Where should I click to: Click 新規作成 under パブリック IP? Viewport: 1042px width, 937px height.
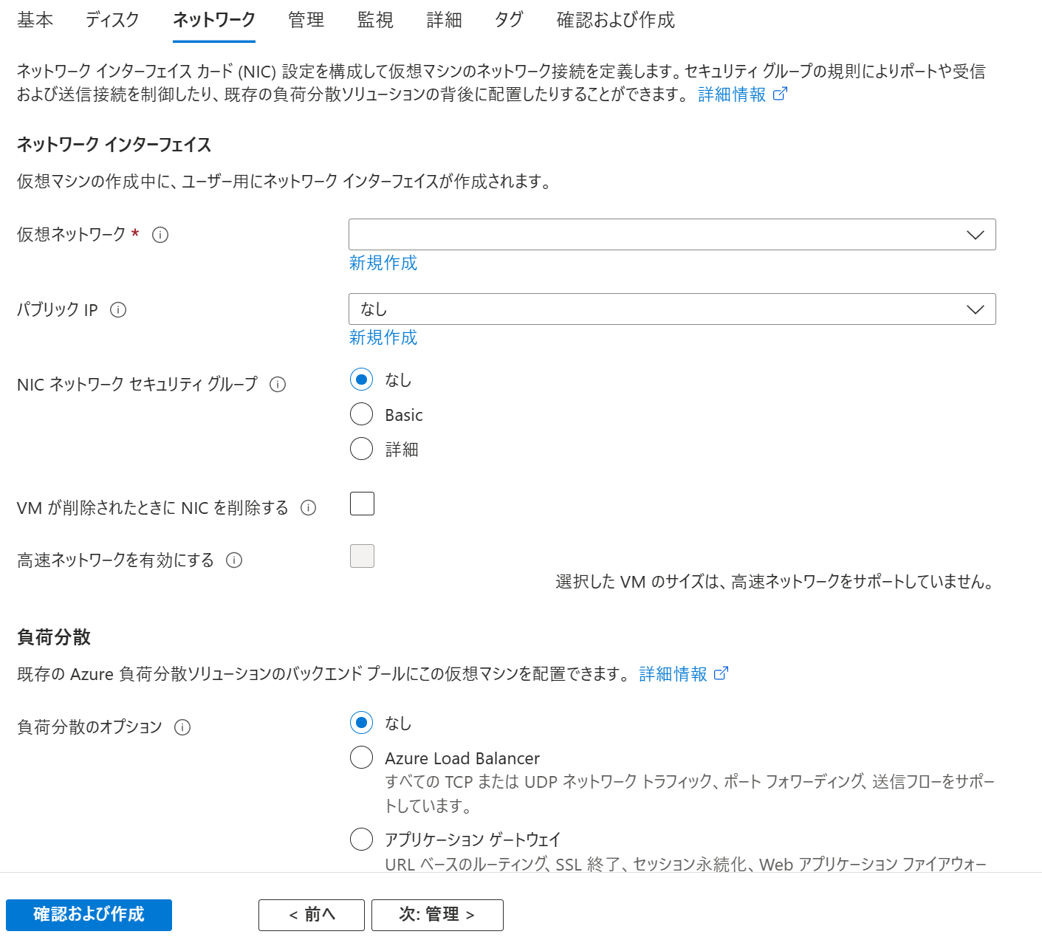(x=383, y=337)
